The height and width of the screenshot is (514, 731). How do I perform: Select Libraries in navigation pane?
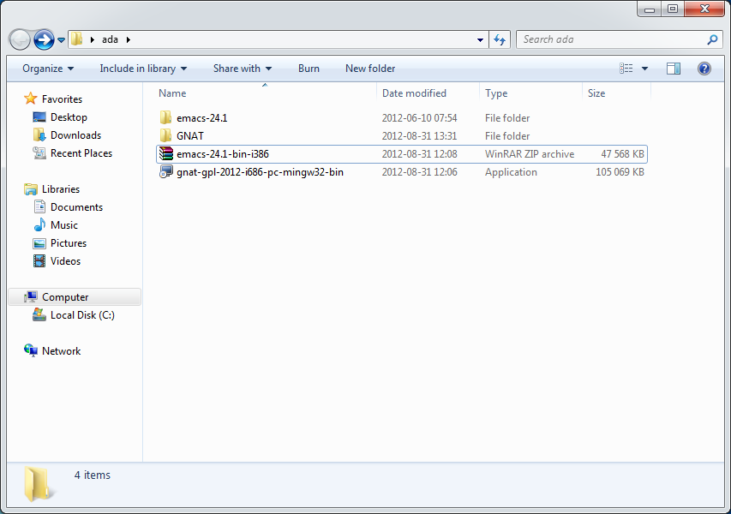[x=61, y=188]
